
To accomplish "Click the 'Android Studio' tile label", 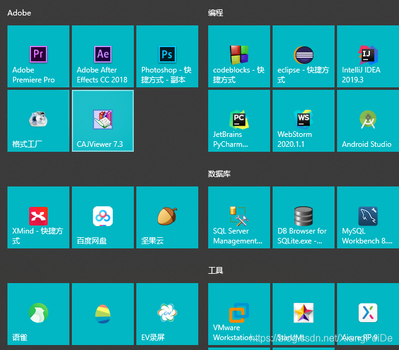I will (367, 144).
